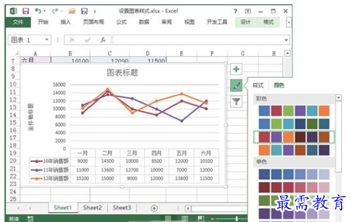The height and width of the screenshot is (222, 351).
Task: Click the macro recording icon in status bar
Action: 30,219
